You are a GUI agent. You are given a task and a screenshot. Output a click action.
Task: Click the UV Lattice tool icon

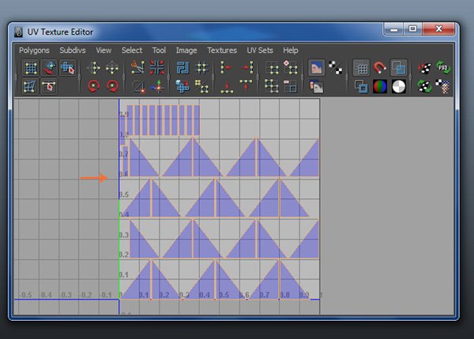click(30, 68)
